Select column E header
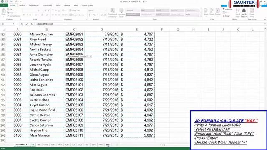This screenshot has height=150, width=267. [x=137, y=30]
